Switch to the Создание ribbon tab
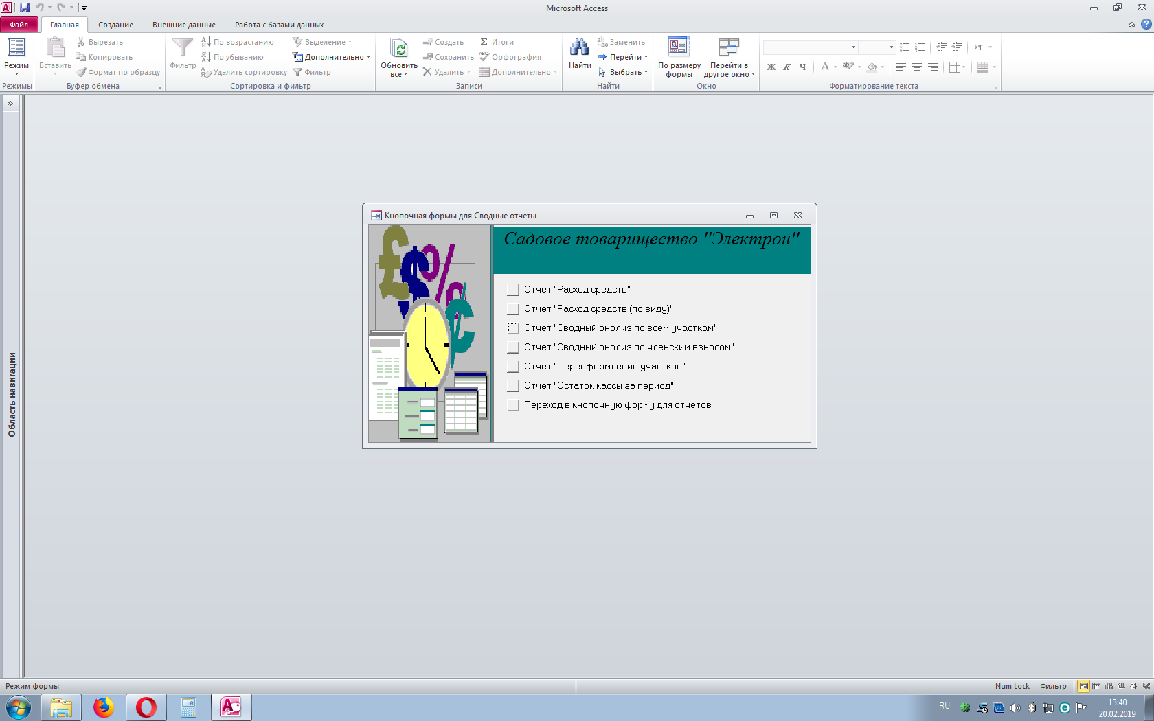Viewport: 1154px width, 721px height. pyautogui.click(x=115, y=25)
